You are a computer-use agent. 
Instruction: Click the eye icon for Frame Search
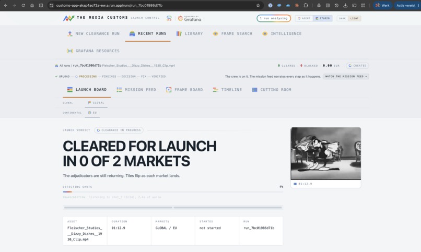[215, 33]
